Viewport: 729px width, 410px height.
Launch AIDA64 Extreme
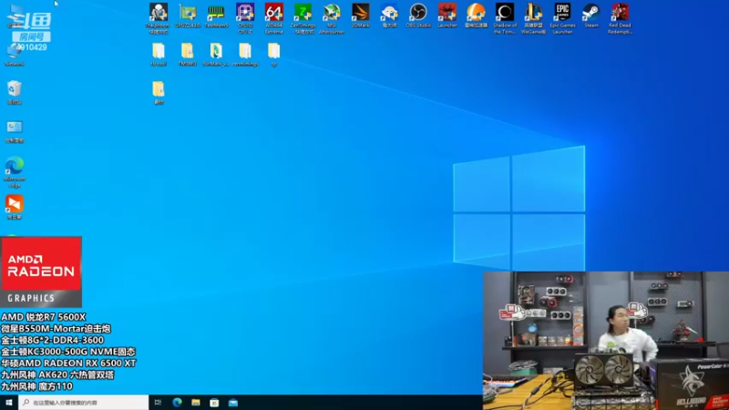274,18
